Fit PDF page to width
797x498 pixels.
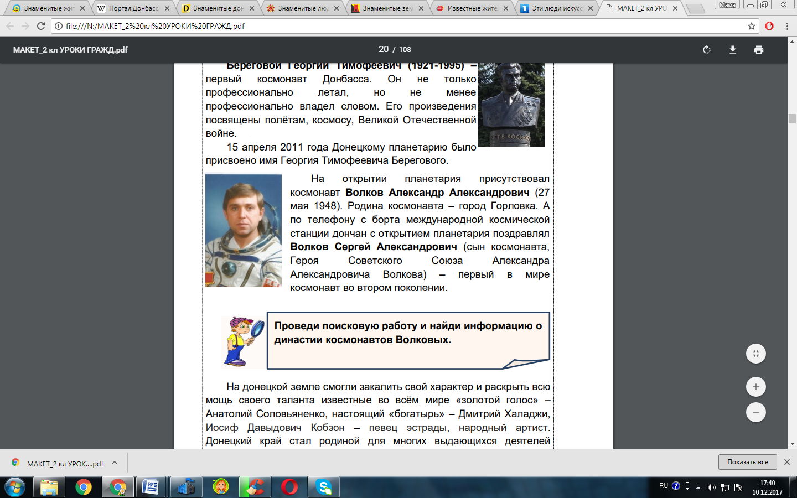pos(756,354)
